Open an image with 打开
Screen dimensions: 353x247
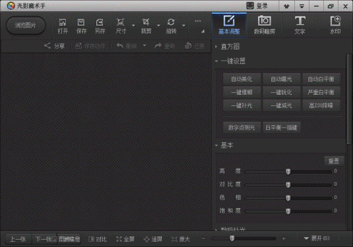click(63, 26)
